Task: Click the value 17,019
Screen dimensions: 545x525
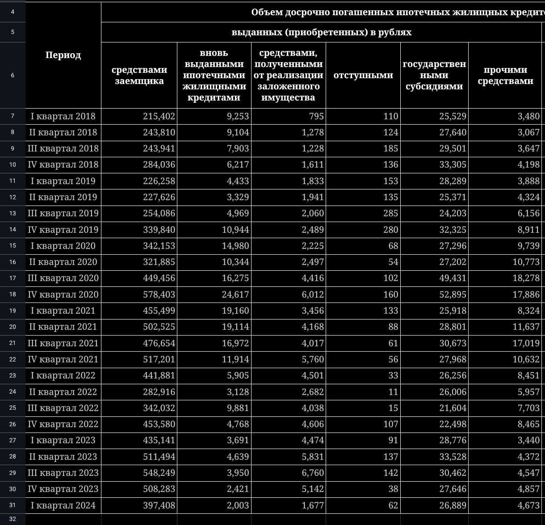Action: click(x=505, y=343)
